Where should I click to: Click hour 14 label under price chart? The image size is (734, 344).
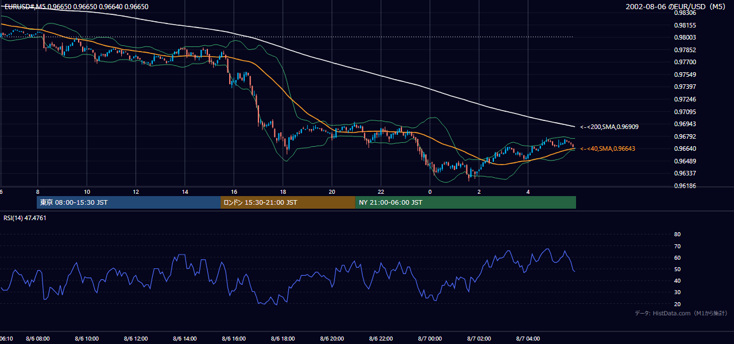pyautogui.click(x=185, y=191)
